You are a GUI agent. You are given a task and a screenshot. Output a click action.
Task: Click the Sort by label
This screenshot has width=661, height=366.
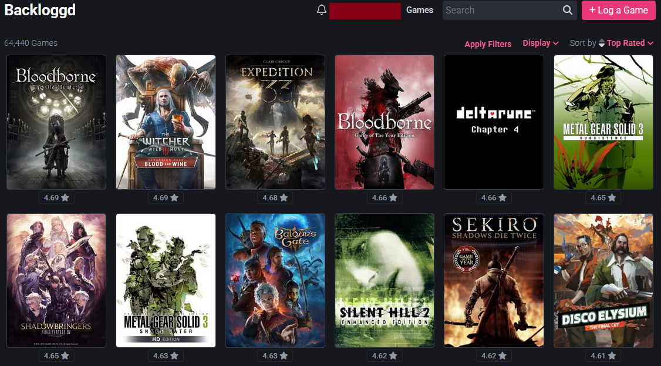(x=582, y=43)
